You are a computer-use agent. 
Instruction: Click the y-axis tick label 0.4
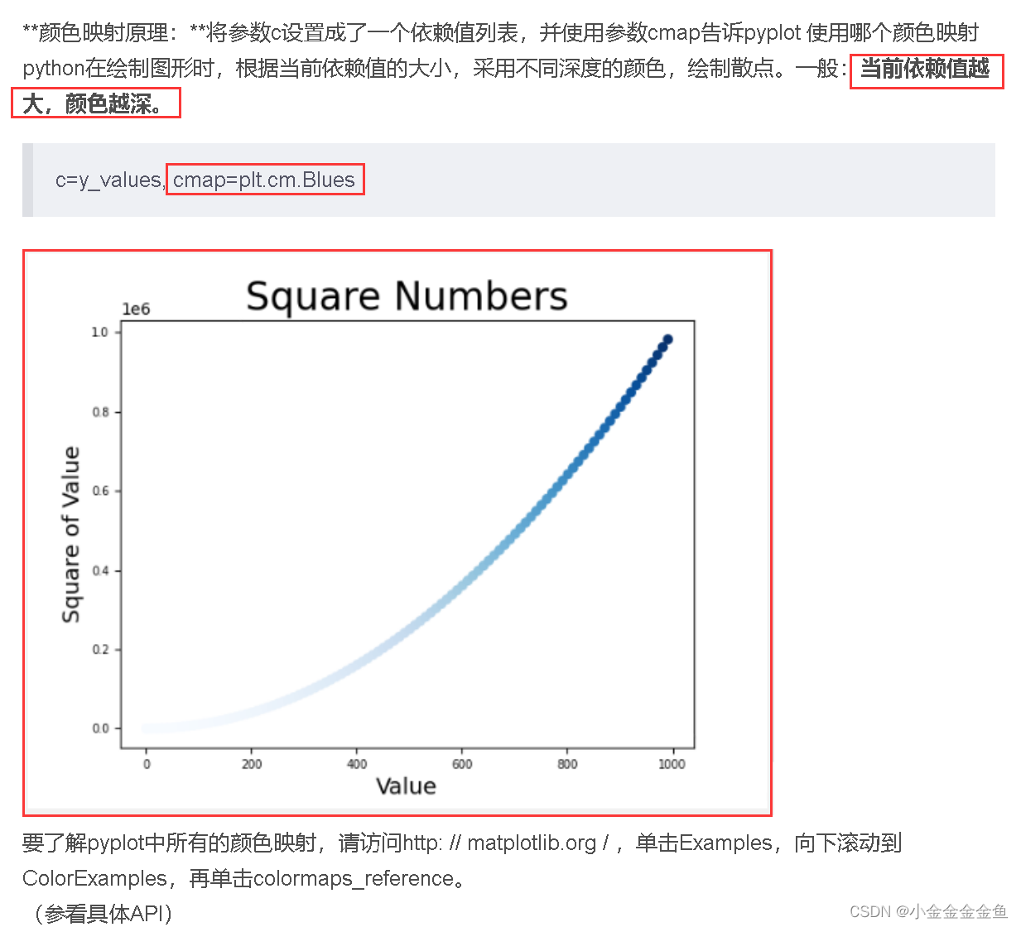pyautogui.click(x=100, y=571)
